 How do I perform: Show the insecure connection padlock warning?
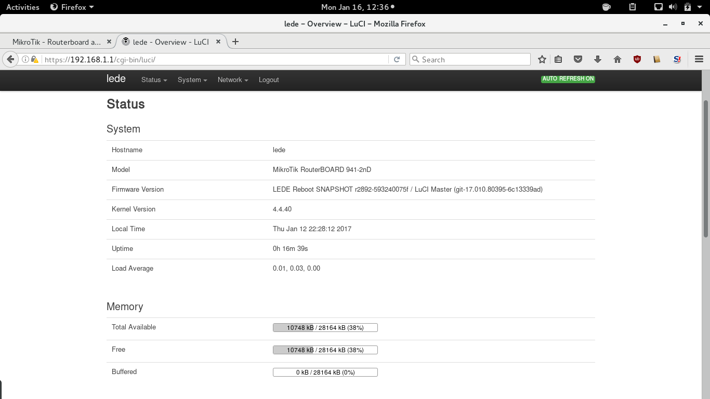tap(34, 60)
